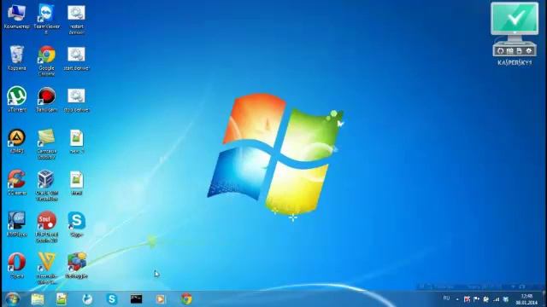Select the red record-button desktop shortcut
The width and height of the screenshot is (547, 307).
(46, 100)
